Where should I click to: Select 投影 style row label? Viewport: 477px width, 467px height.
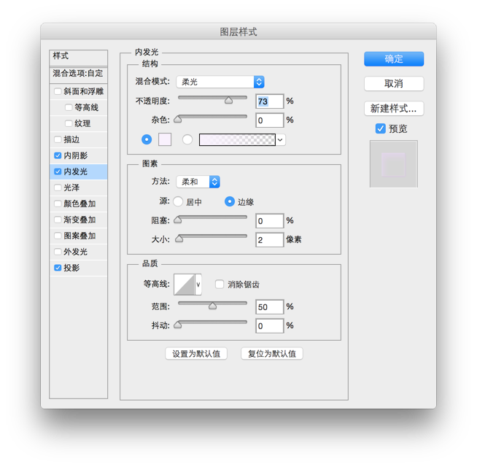[71, 268]
